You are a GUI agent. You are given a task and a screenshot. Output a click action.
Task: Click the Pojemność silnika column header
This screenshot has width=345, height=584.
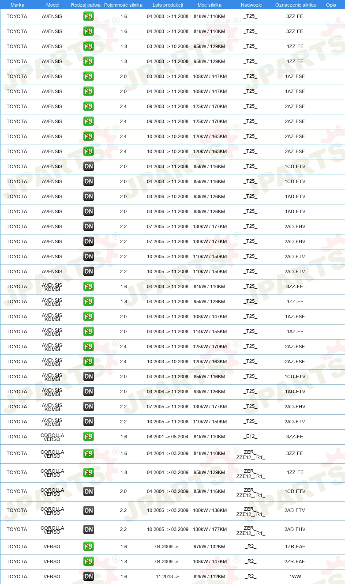123,5
